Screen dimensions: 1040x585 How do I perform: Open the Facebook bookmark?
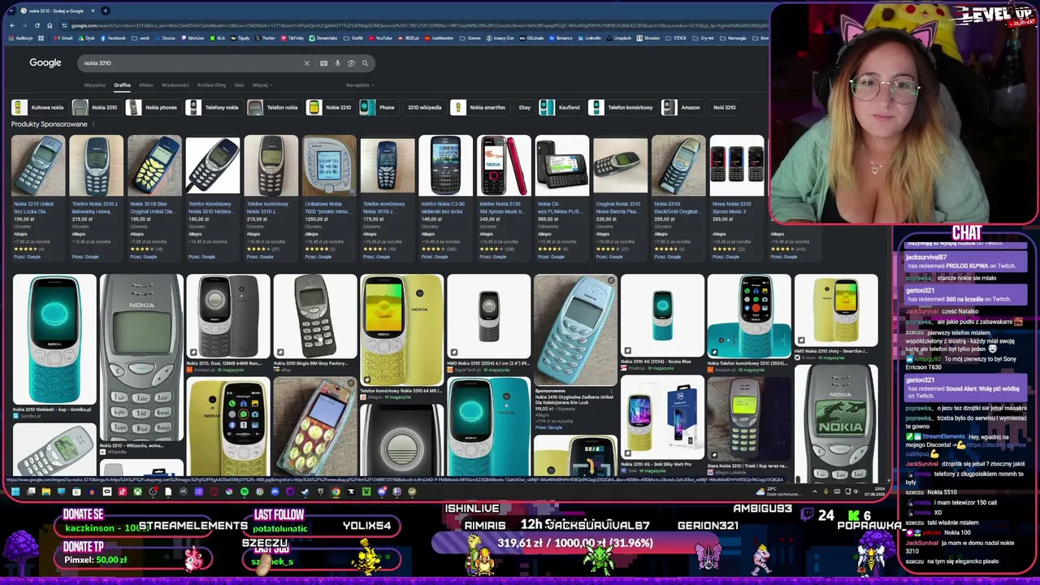pyautogui.click(x=115, y=38)
